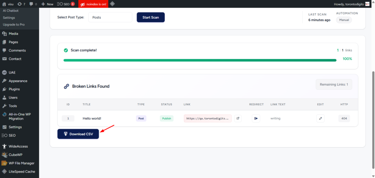
Task: Click the redirect icon in Hello world row
Action: (256, 118)
